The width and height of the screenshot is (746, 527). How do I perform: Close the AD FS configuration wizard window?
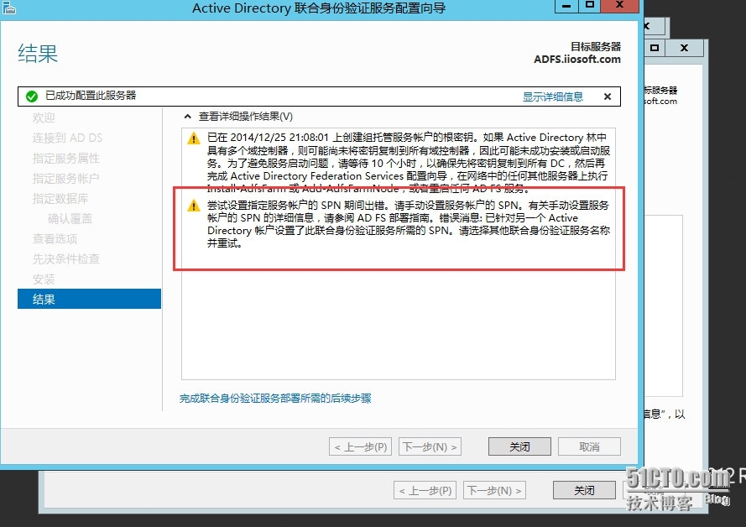619,6
